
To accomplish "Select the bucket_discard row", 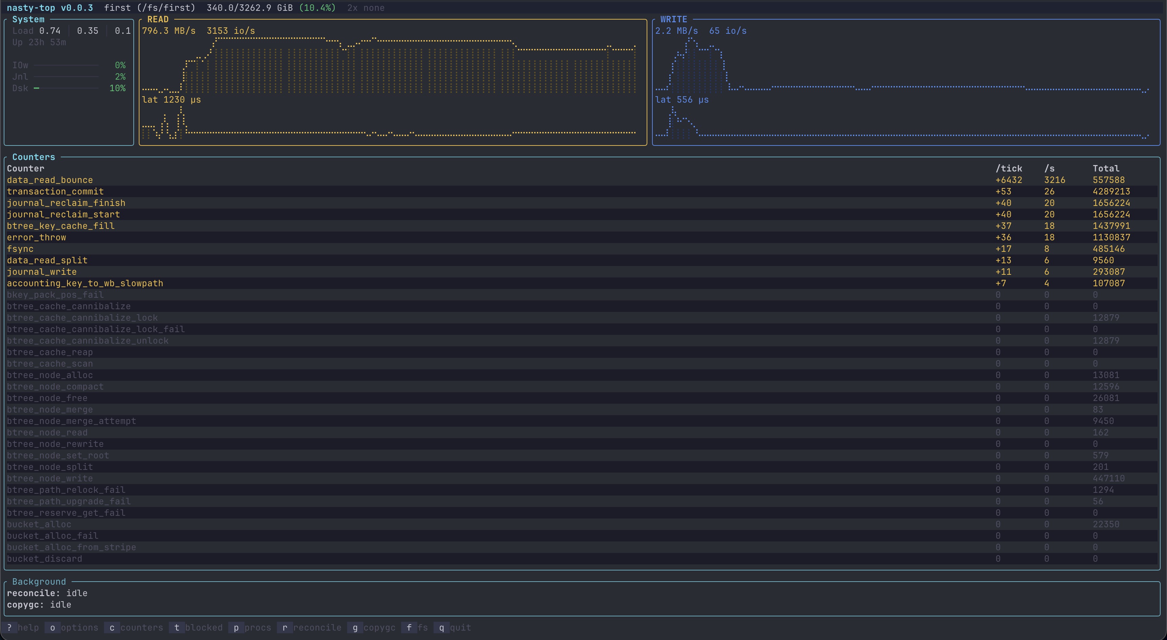I will tap(582, 559).
